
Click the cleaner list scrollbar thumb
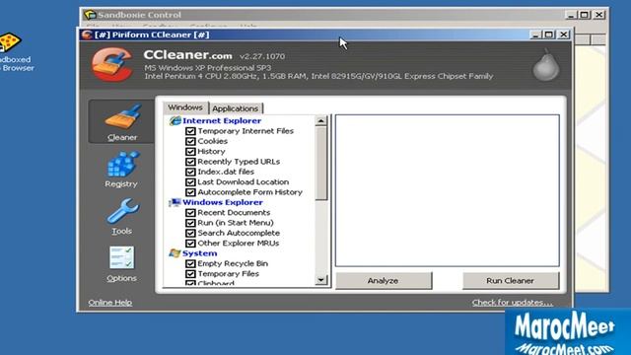pyautogui.click(x=321, y=163)
